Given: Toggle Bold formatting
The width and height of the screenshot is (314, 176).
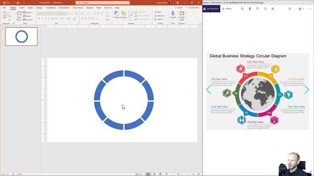Looking at the screenshot, I should [39, 19].
